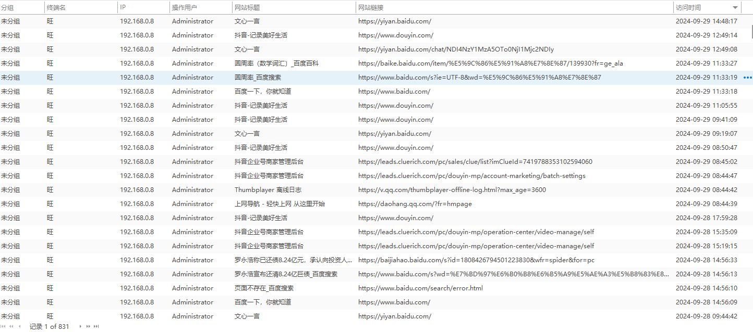The image size is (753, 332).
Task: Click the 访问时间 column header label
Action: 688,7
